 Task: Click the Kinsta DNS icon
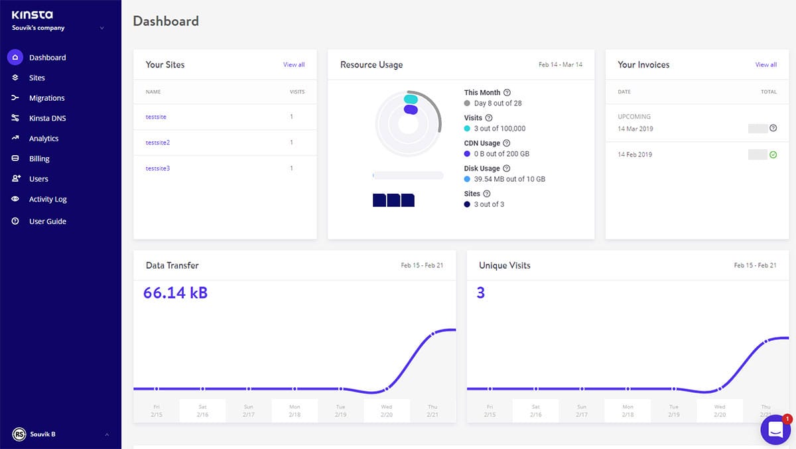(x=15, y=118)
